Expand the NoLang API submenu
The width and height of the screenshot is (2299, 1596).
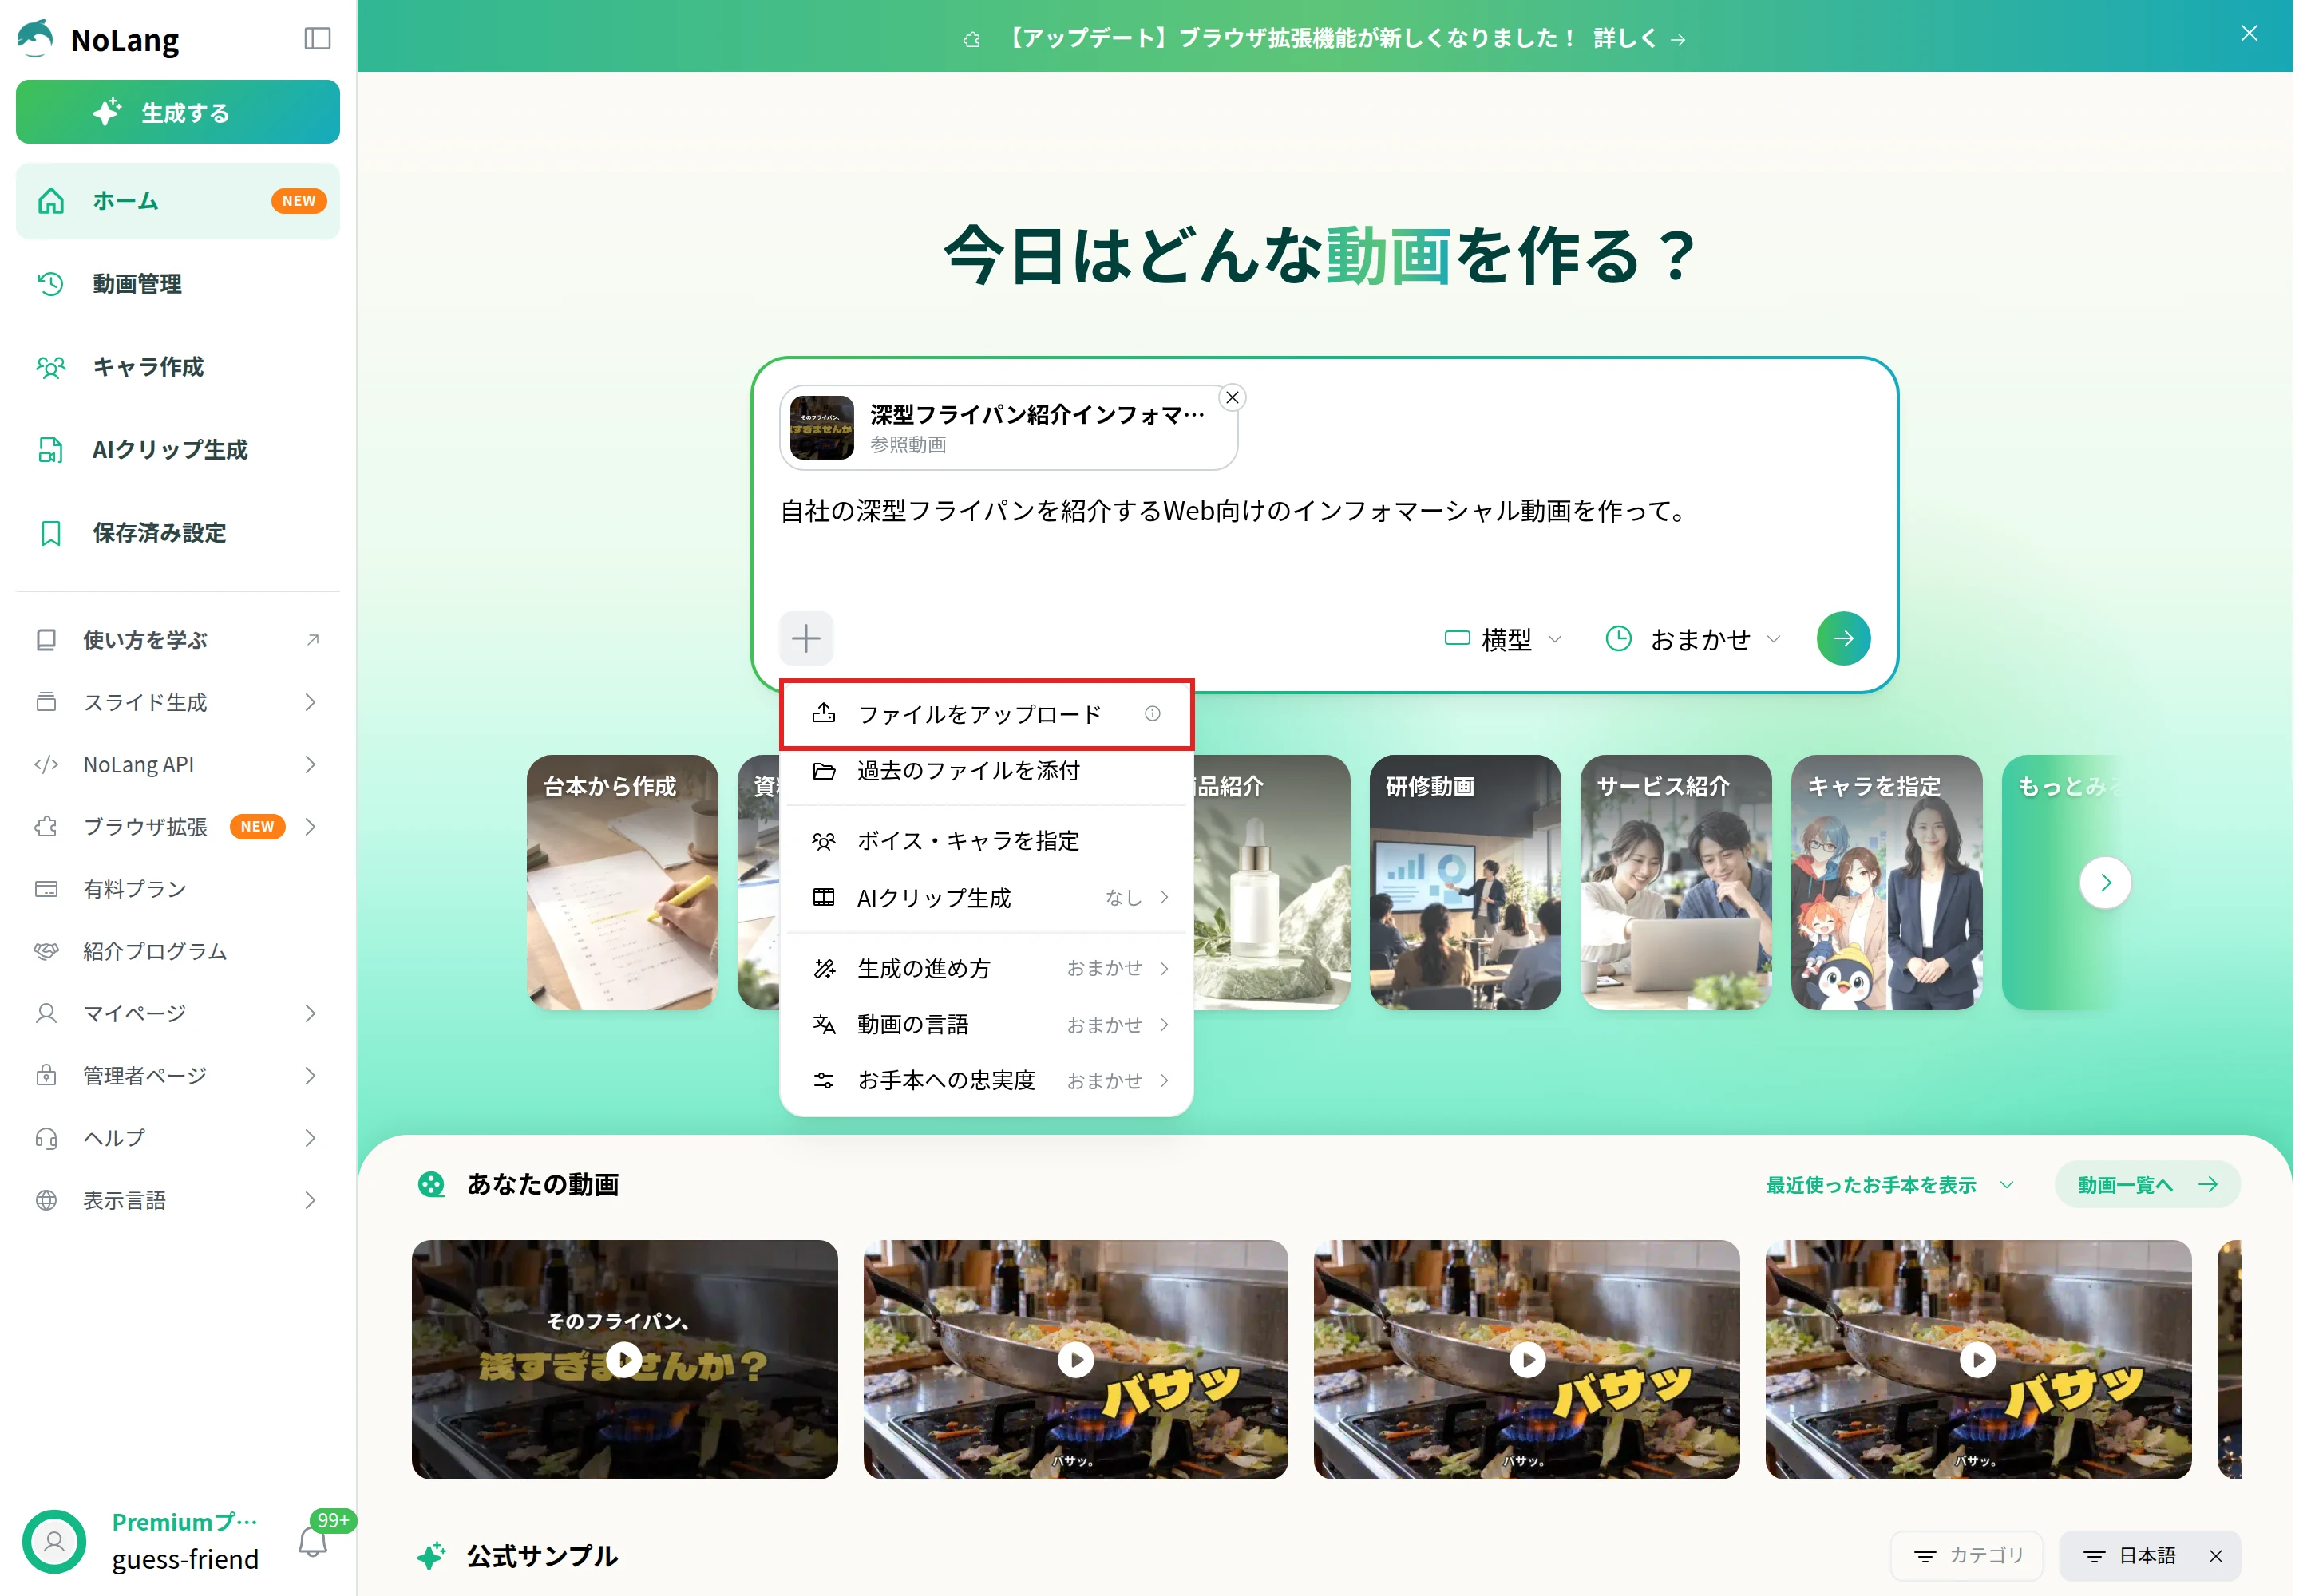click(x=178, y=764)
